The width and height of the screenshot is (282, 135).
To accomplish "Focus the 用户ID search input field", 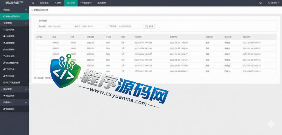I will [x=94, y=26].
